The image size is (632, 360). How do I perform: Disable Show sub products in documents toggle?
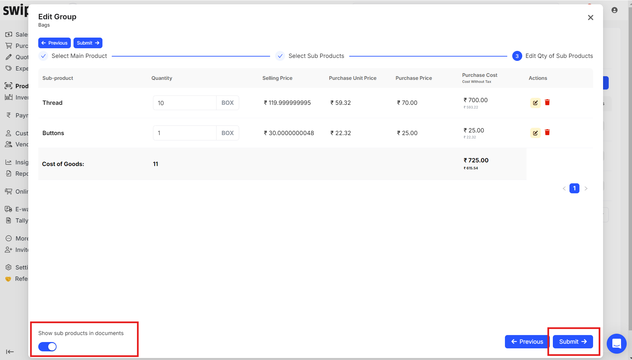pos(47,347)
